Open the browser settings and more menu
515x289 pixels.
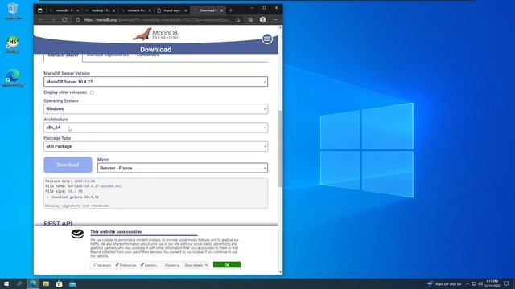(x=275, y=20)
